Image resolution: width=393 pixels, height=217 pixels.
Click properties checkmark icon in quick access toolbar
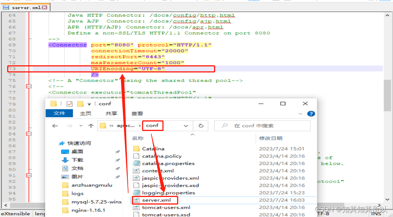(69, 104)
